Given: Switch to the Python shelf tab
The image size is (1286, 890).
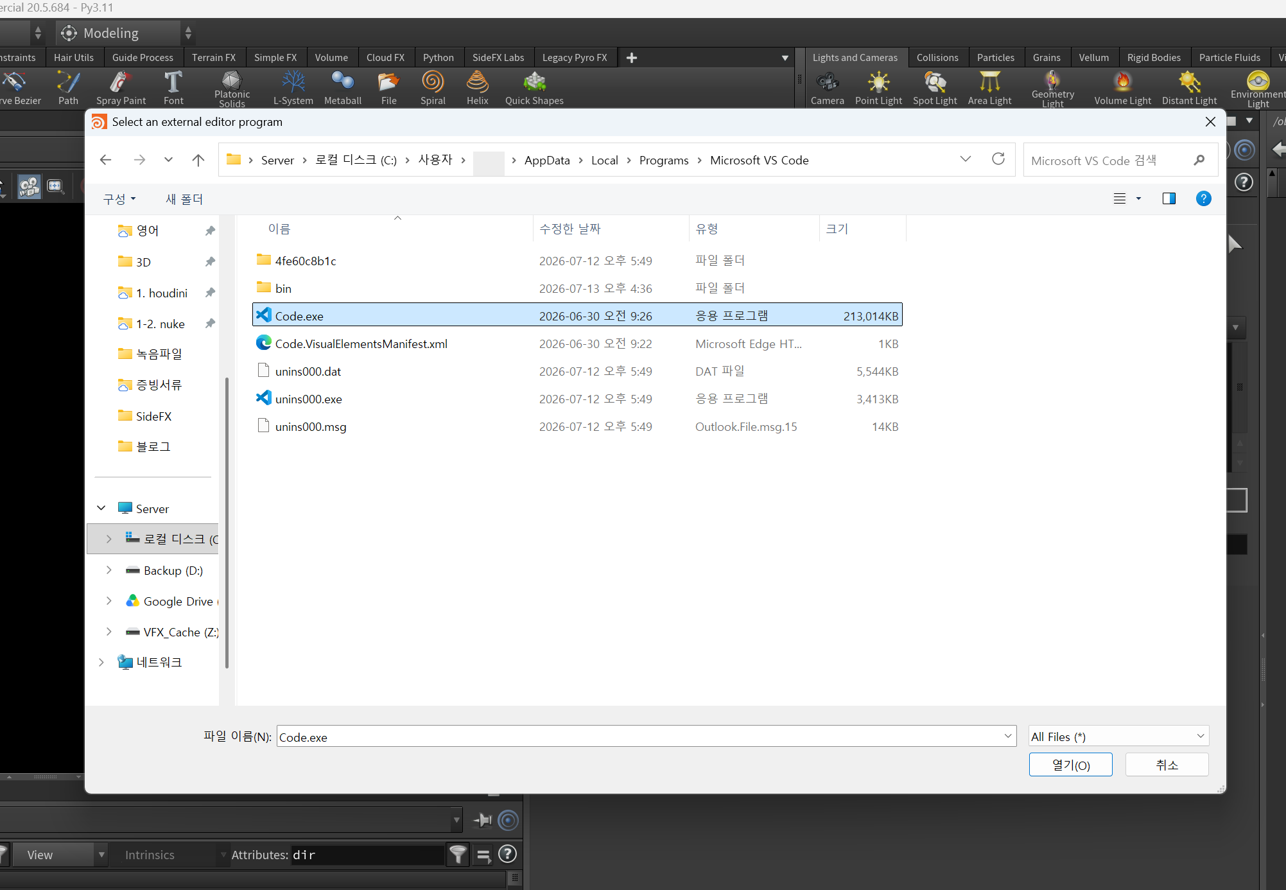Looking at the screenshot, I should pos(438,57).
